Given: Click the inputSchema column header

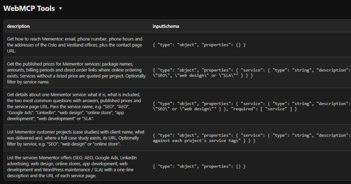Looking at the screenshot, I should [166, 26].
